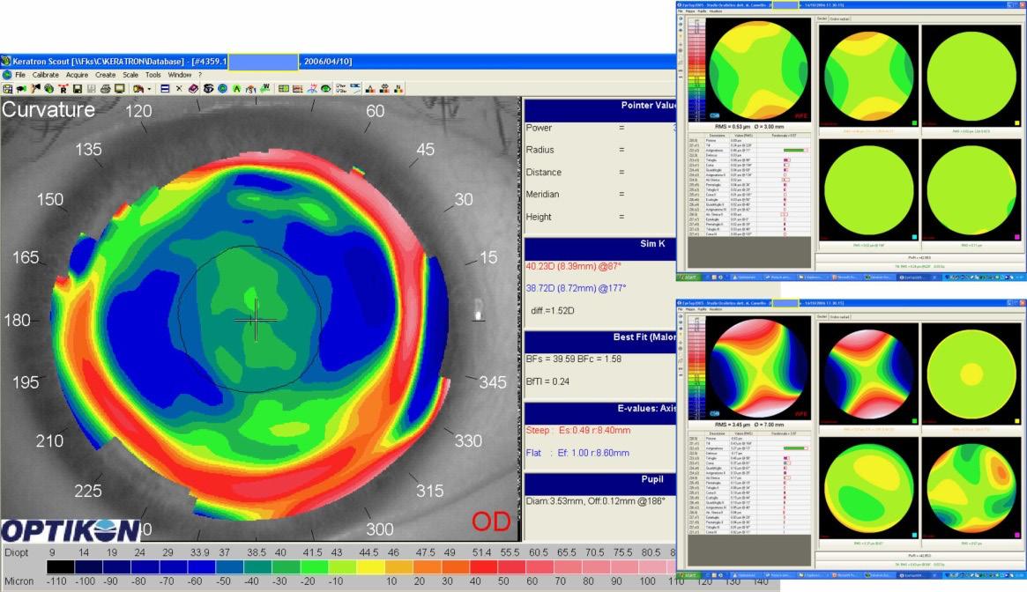Click the green letter A icon
This screenshot has width=1027, height=592.
(236, 88)
